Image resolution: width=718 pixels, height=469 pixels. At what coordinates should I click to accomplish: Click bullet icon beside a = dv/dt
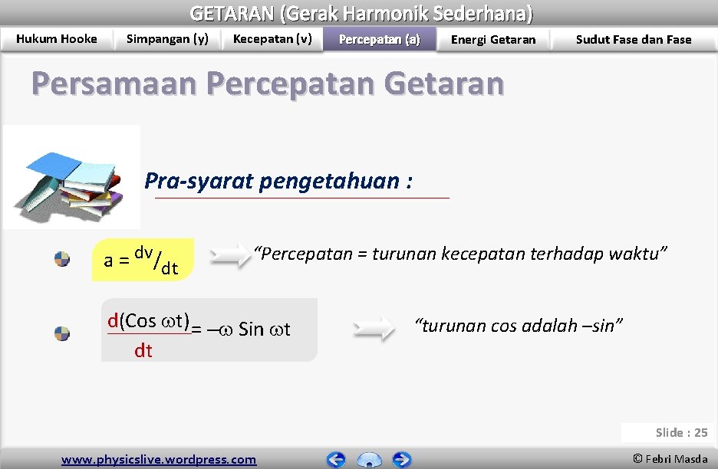pos(62,259)
